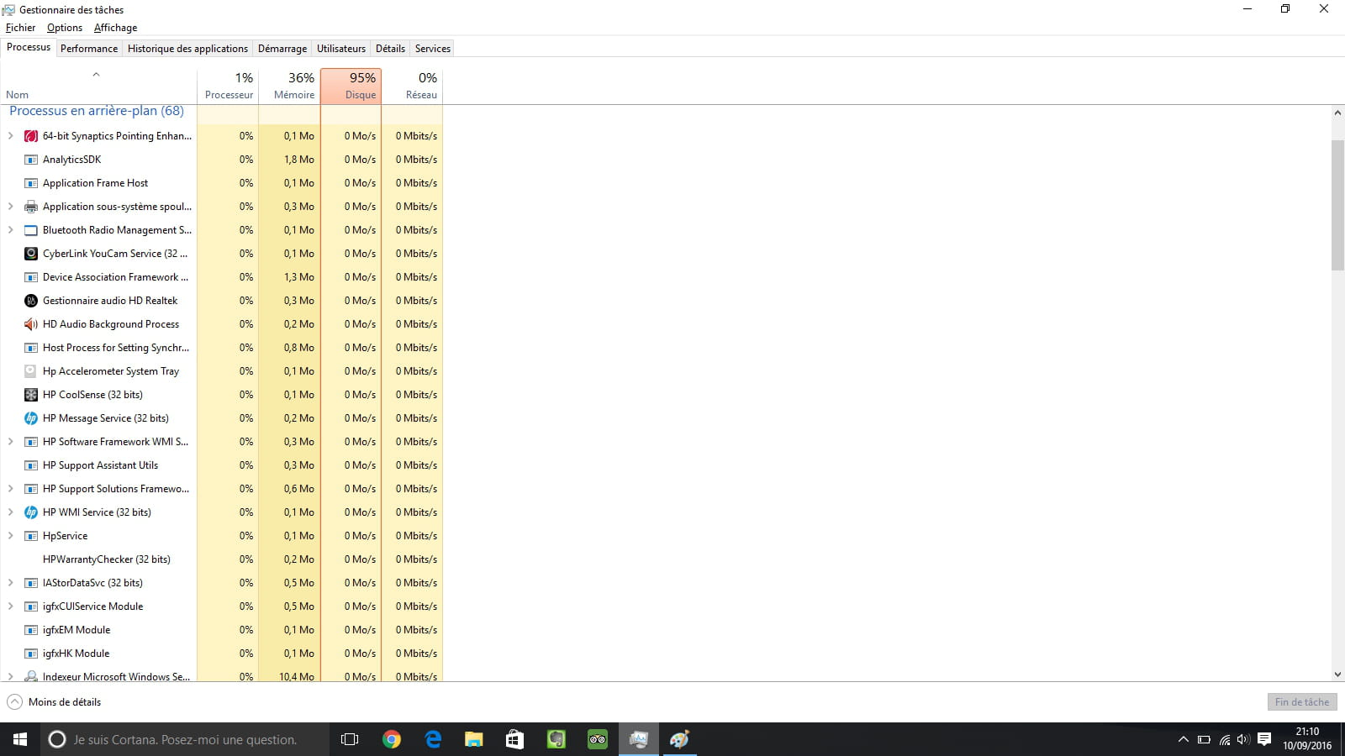The height and width of the screenshot is (756, 1345).
Task: Click the HP CoolSense snowflake icon
Action: [x=31, y=395]
